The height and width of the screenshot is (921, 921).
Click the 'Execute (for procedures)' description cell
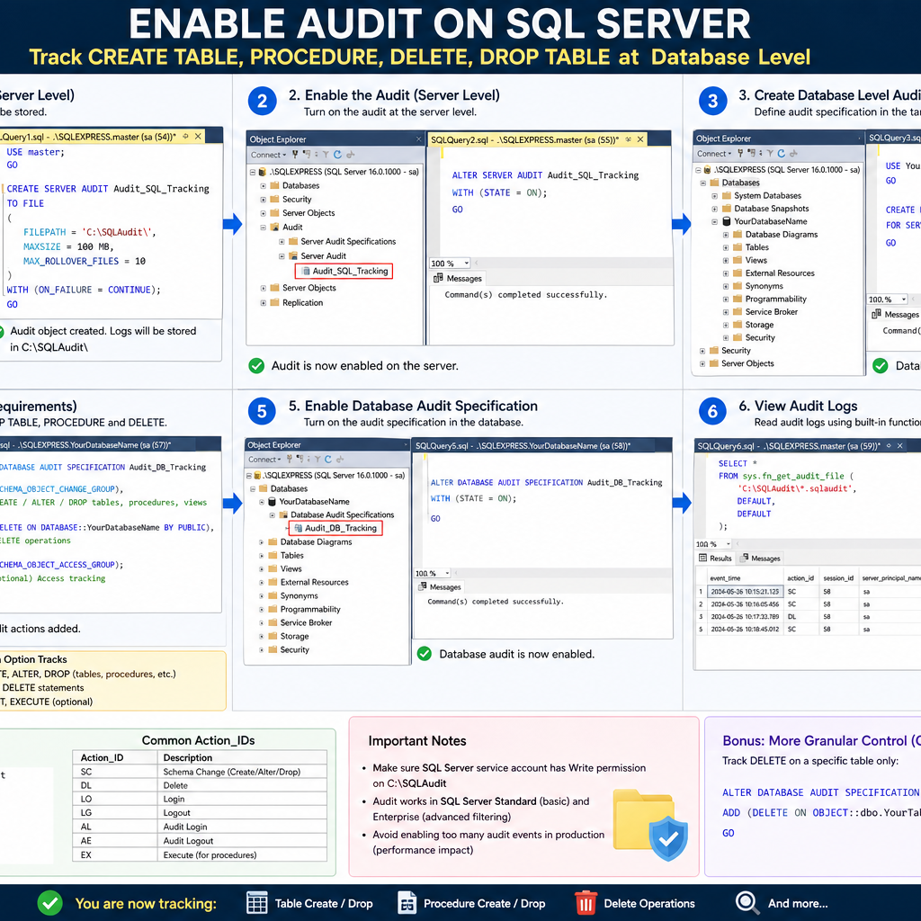[x=242, y=855]
